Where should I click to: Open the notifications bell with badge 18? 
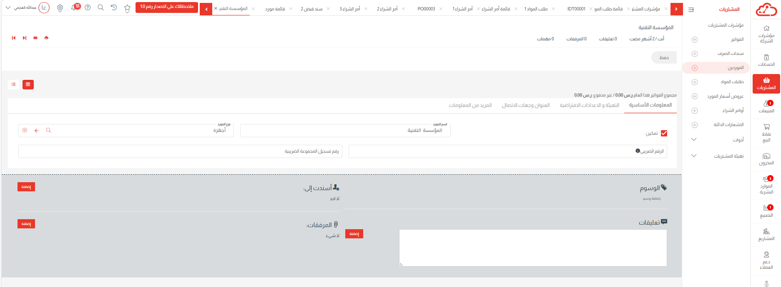pos(74,7)
